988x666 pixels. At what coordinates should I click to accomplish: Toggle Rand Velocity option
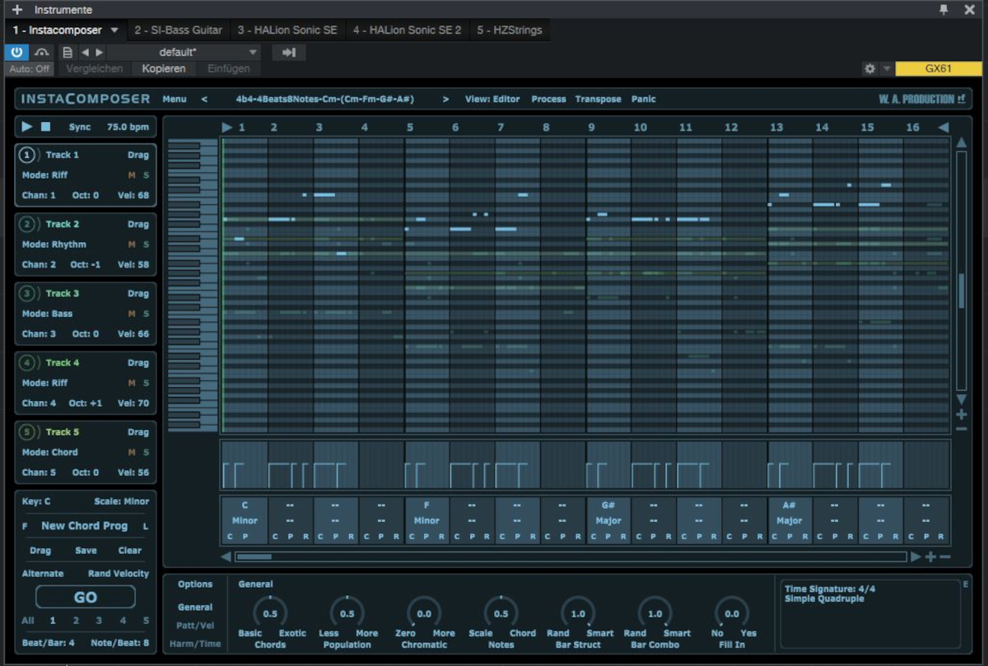tap(119, 573)
